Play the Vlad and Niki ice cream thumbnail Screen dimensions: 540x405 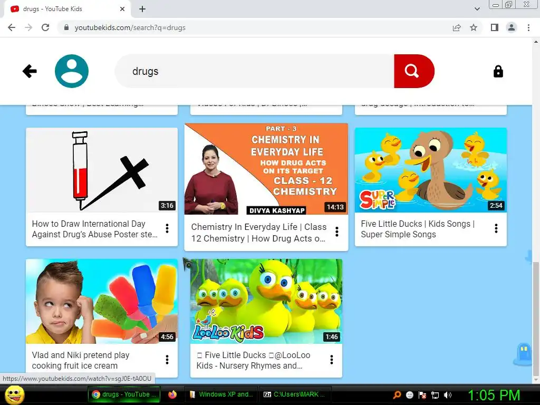pyautogui.click(x=102, y=301)
